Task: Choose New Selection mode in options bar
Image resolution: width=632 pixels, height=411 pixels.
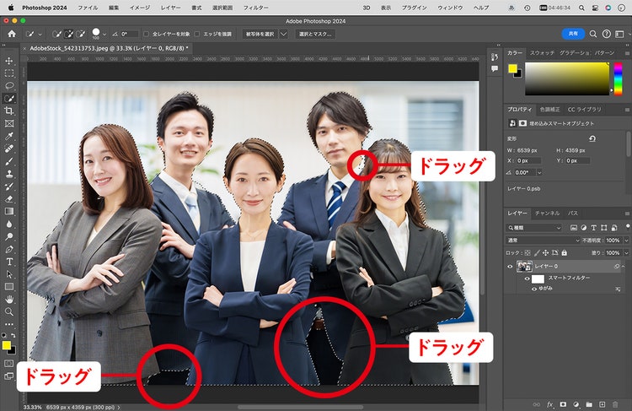Action: click(56, 34)
